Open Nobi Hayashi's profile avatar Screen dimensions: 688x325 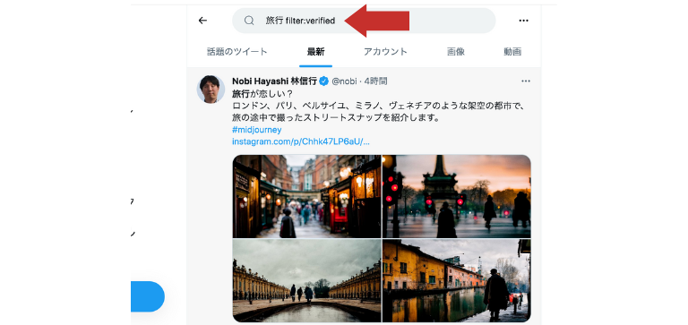[x=211, y=89]
